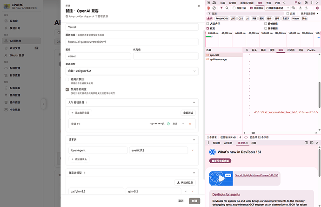Click the 全部测试 button
Image resolution: width=321 pixels, height=207 pixels.
coord(188,113)
